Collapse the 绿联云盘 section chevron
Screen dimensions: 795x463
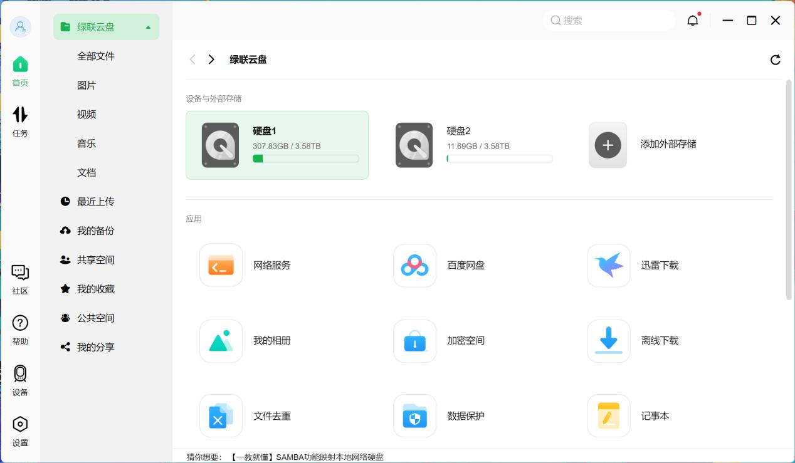coord(148,27)
